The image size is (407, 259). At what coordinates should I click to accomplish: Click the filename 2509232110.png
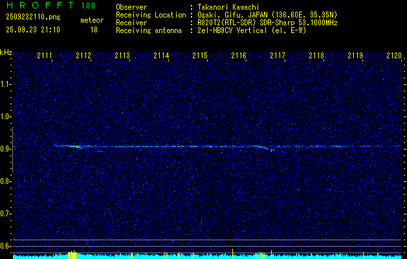tap(33, 17)
